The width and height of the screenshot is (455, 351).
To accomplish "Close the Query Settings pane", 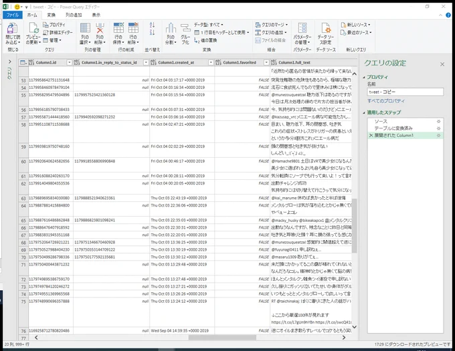I will pyautogui.click(x=442, y=64).
